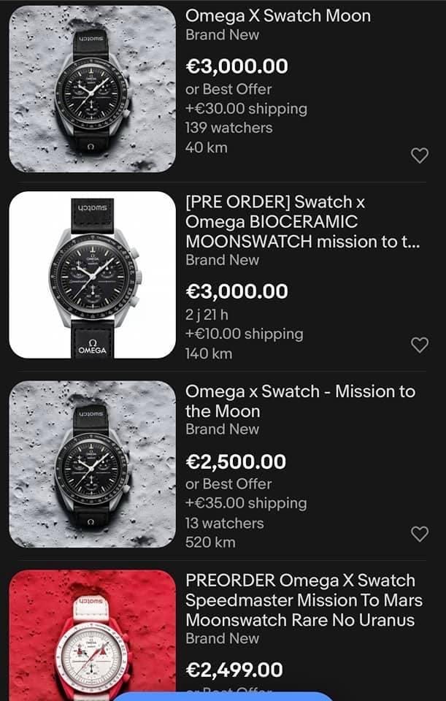
Task: Click the €3,000.00 price above 139 watchers
Action: tap(237, 66)
